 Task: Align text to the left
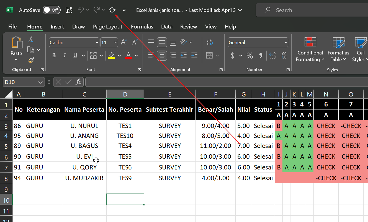[151, 56]
